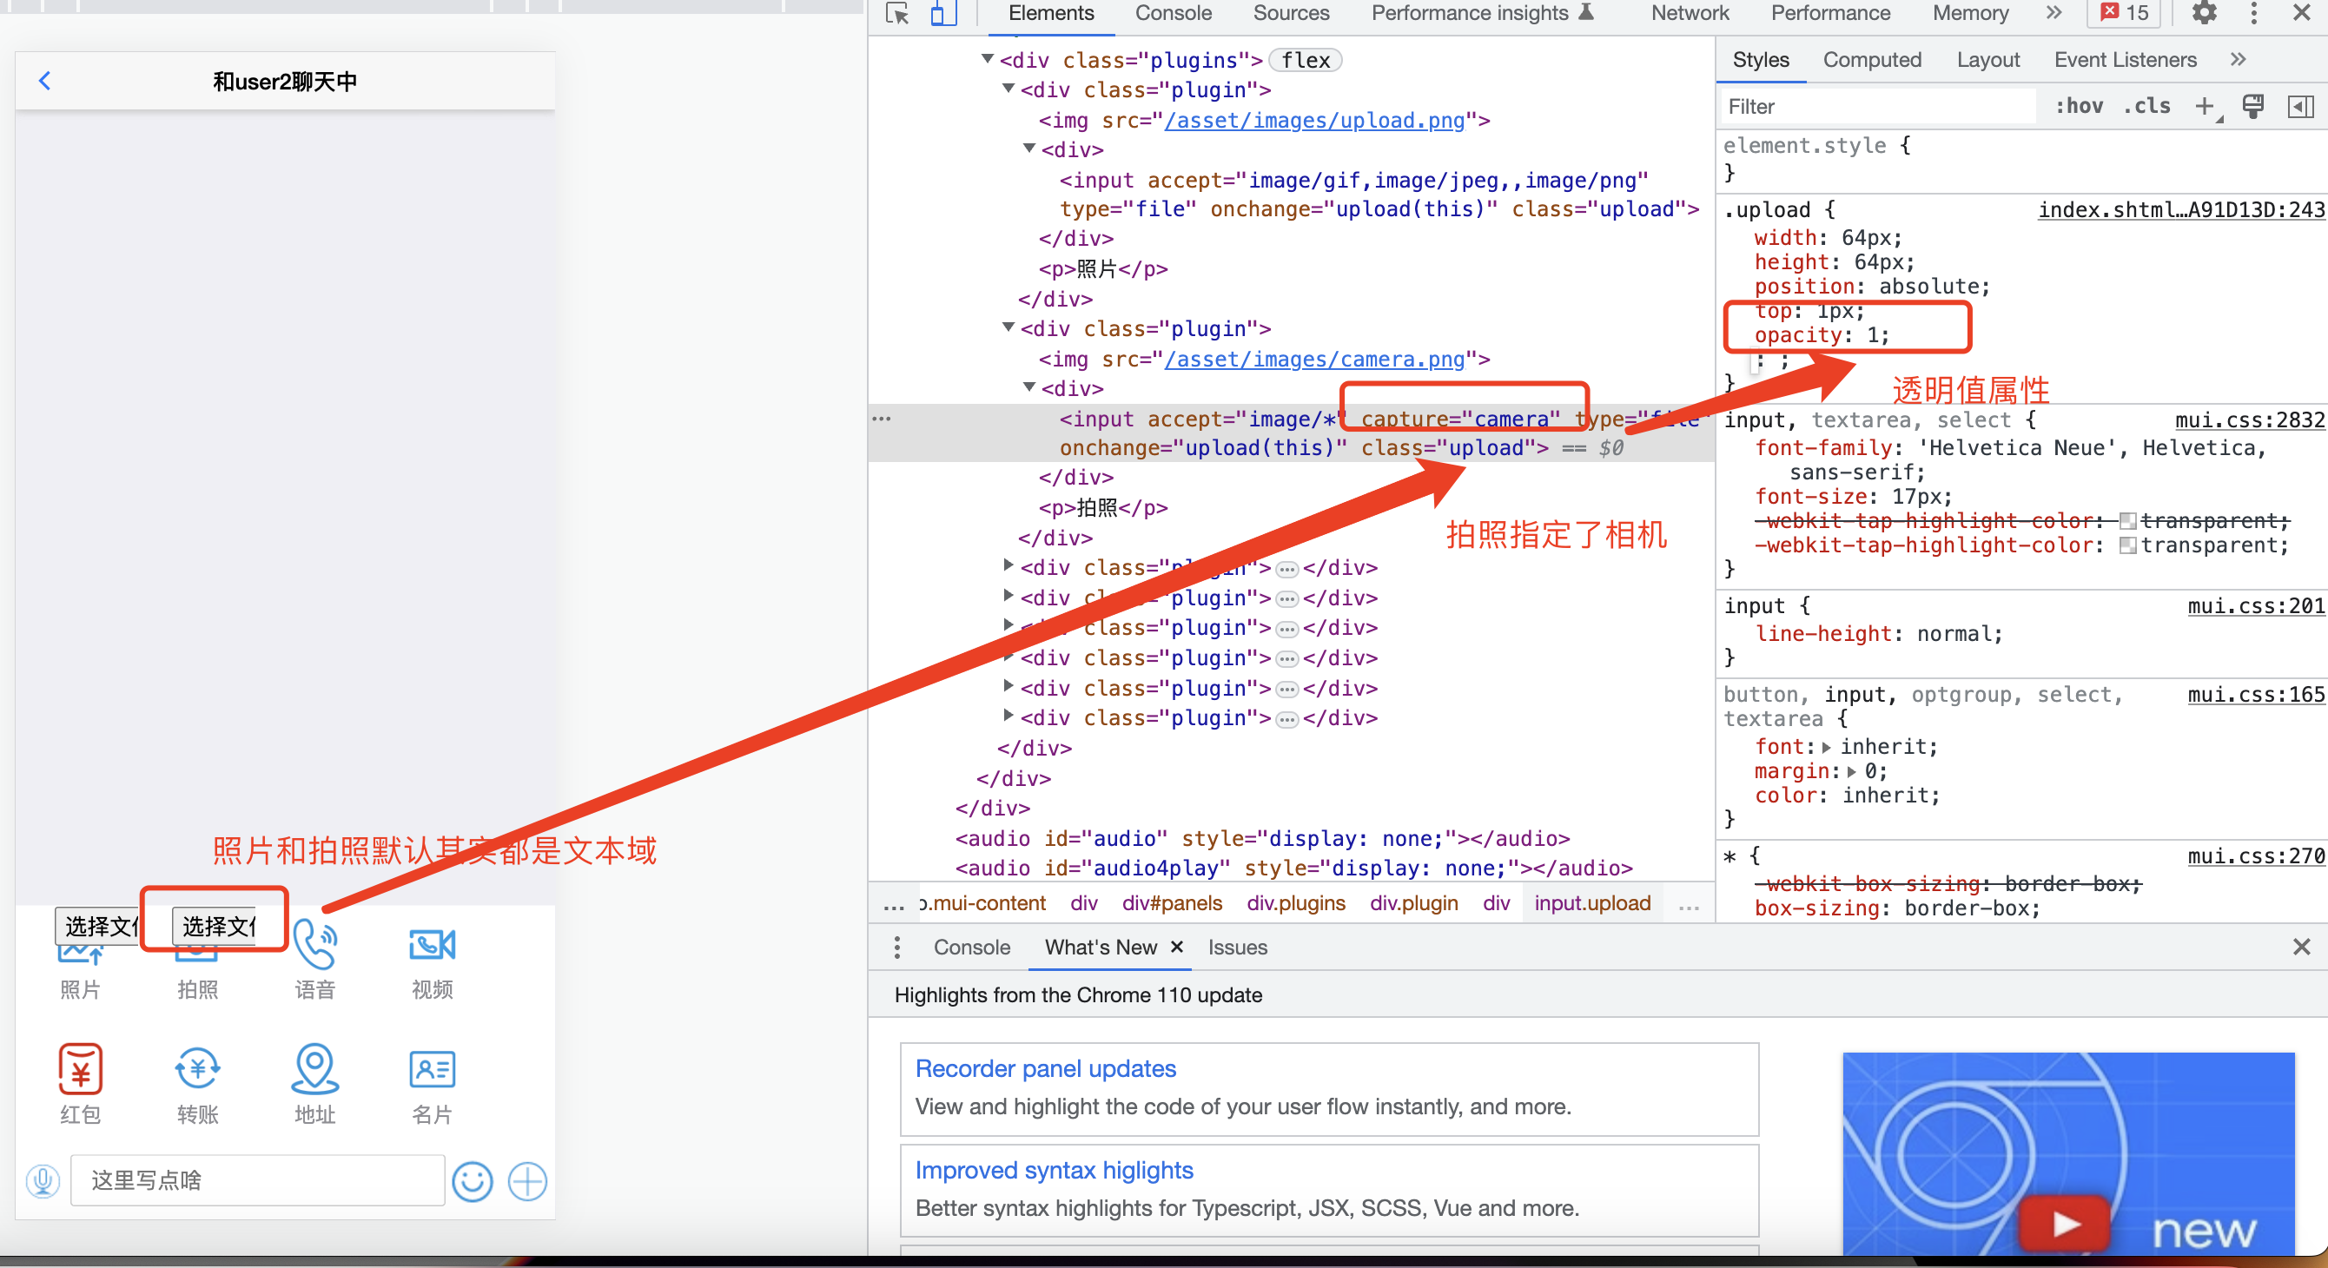Open the Improved syntax highlights link

pyautogui.click(x=1054, y=1170)
